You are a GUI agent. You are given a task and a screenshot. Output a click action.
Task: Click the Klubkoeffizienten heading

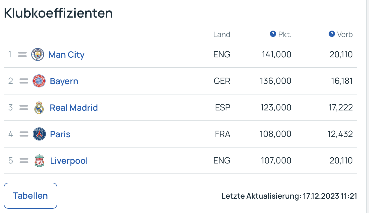pyautogui.click(x=58, y=13)
